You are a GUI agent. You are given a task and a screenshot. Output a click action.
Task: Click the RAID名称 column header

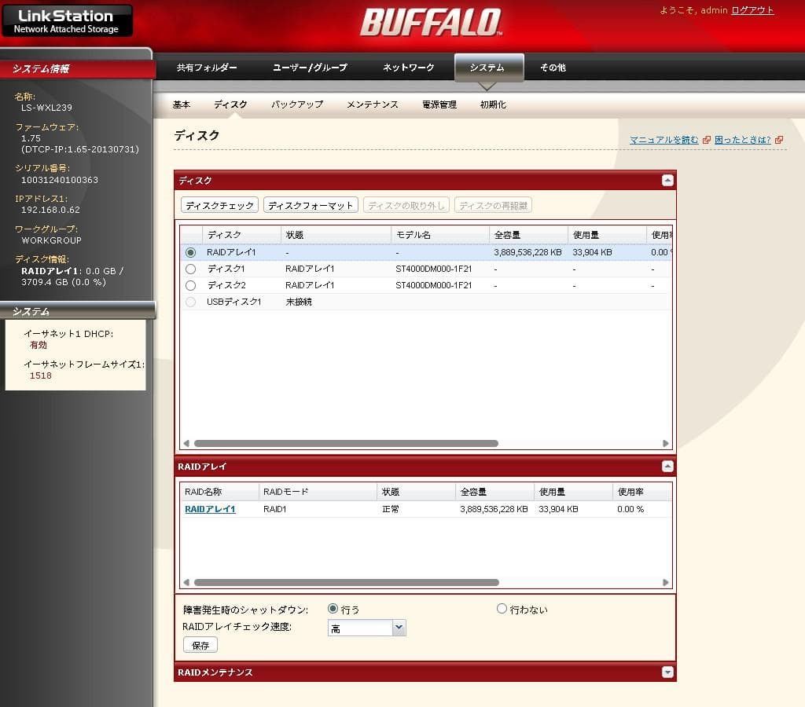(x=219, y=492)
